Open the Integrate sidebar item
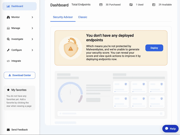The height and width of the screenshot is (135, 180). [x=20, y=61]
